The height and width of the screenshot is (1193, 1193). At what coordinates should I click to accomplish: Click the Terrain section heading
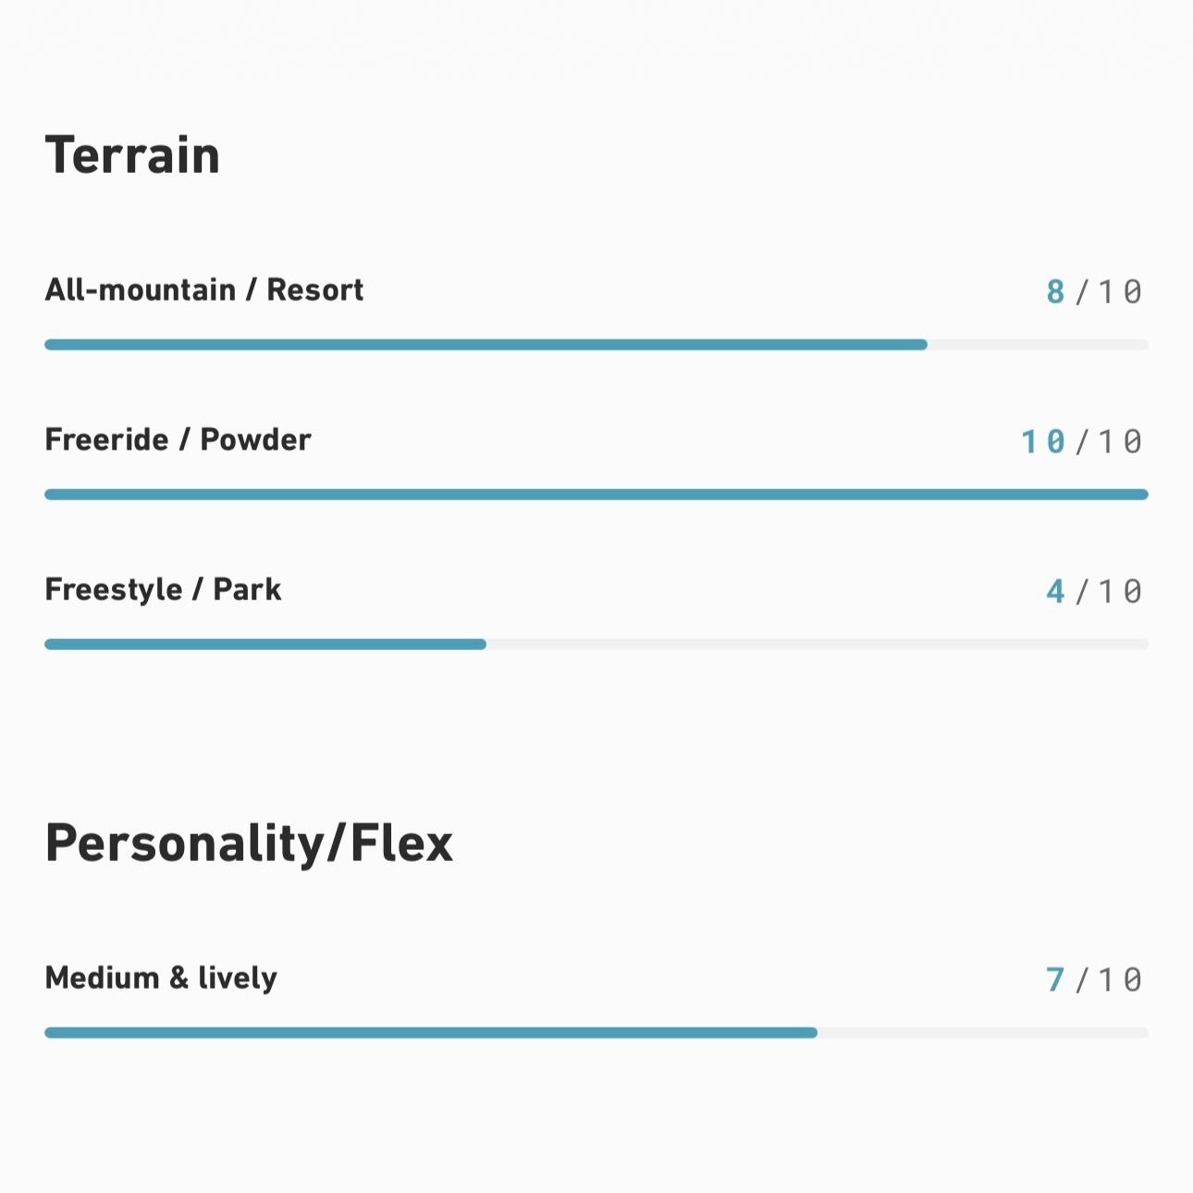132,154
